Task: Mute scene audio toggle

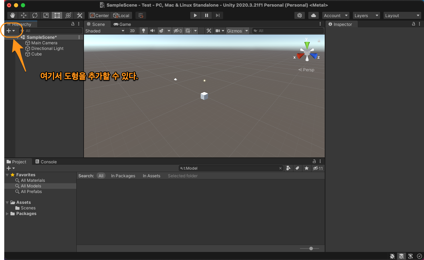Action: (x=152, y=31)
